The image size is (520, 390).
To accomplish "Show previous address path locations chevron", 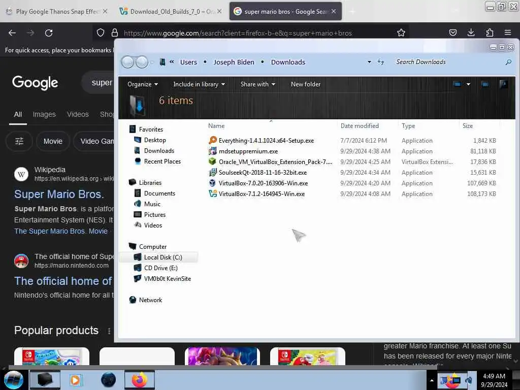I will pos(172,61).
